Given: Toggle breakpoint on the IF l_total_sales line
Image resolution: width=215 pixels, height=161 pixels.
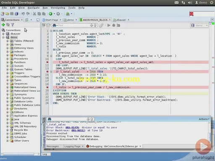Looking at the screenshot, I should click(47, 72).
